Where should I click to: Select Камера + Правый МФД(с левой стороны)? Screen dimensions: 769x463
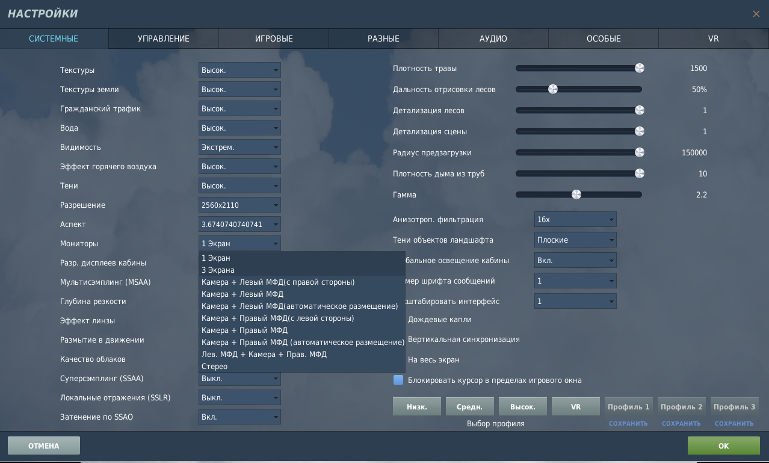(302, 318)
